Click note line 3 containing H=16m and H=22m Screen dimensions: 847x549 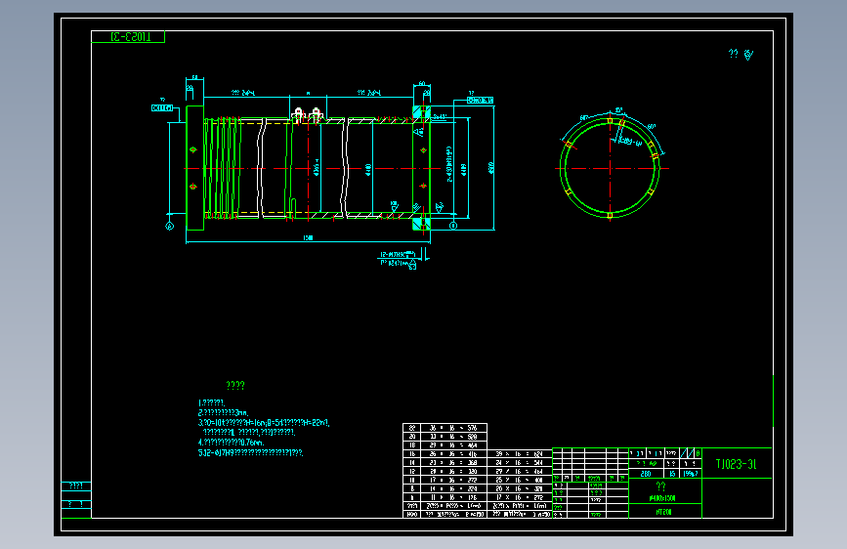click(264, 423)
